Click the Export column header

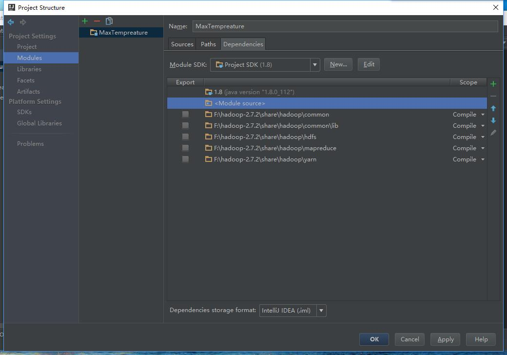coord(185,82)
